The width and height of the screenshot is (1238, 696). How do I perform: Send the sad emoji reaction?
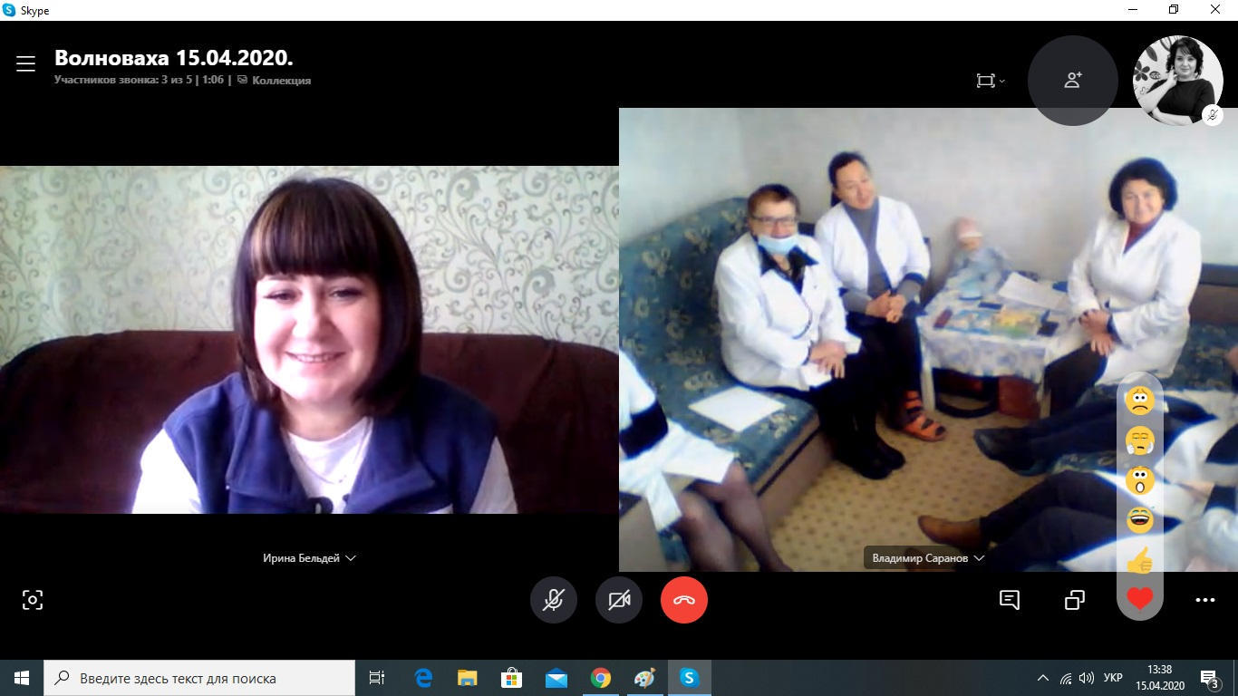click(1140, 401)
